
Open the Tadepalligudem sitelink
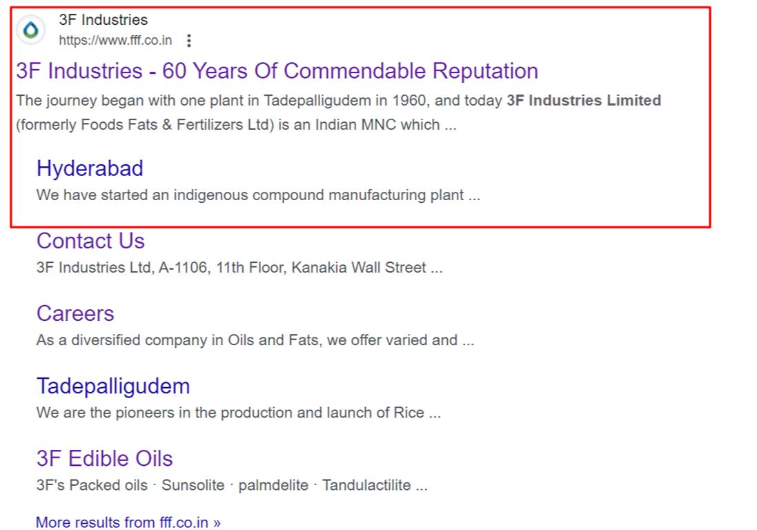[113, 386]
